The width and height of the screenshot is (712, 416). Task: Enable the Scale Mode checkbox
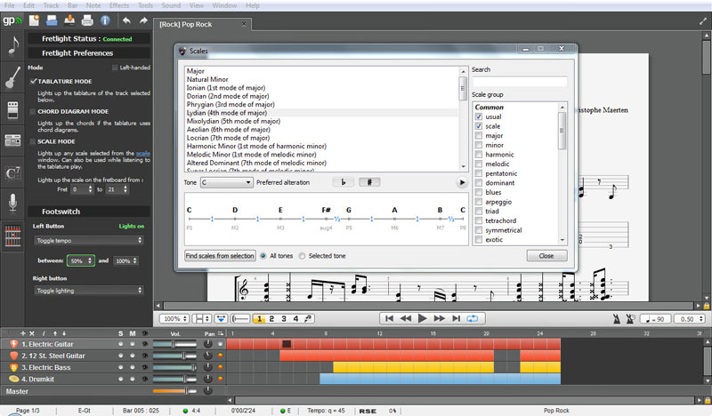pos(33,141)
